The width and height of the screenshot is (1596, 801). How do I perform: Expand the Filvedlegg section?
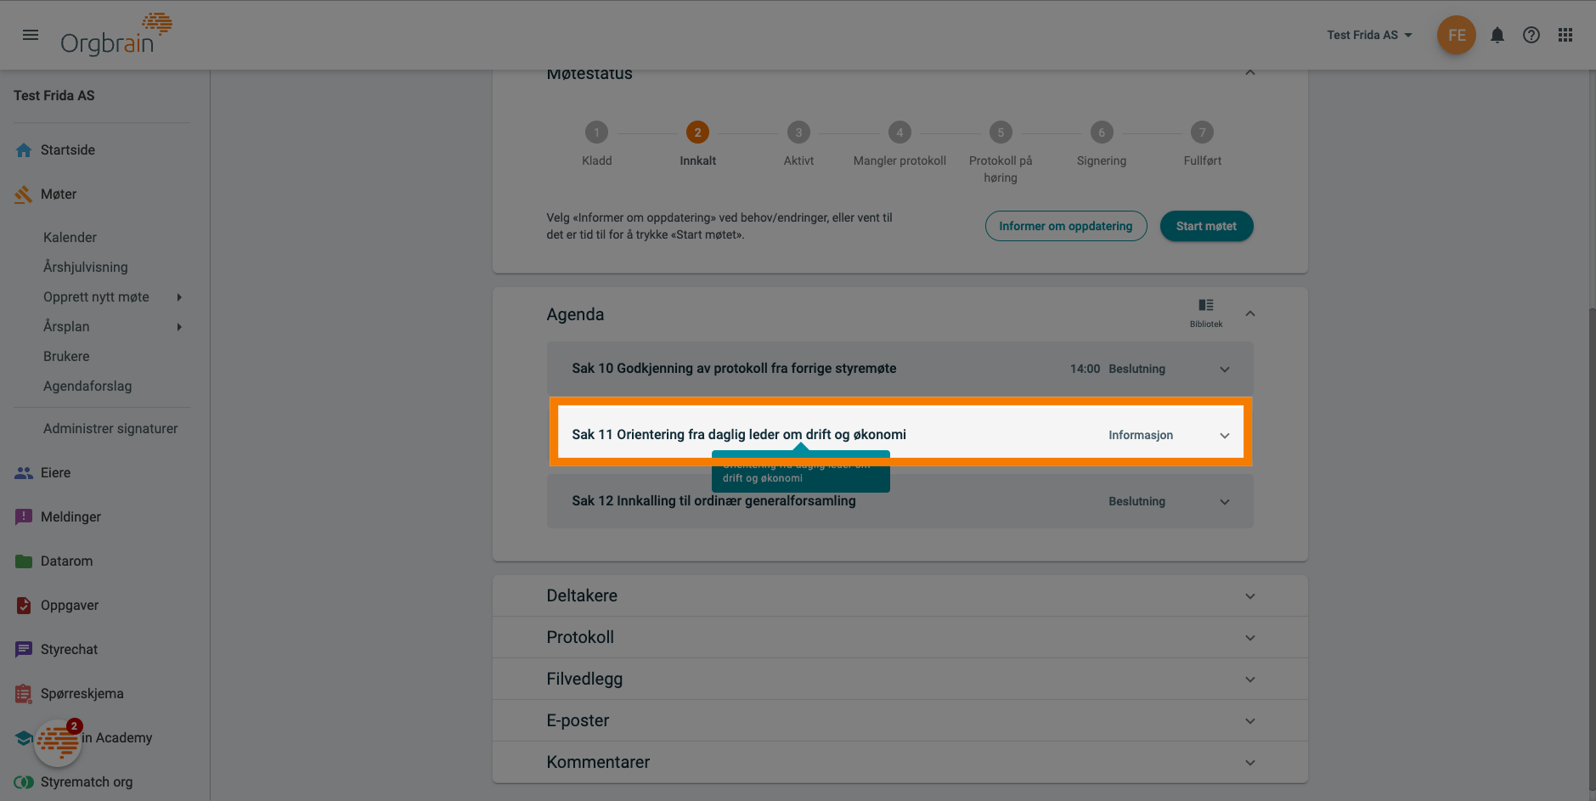(x=900, y=679)
